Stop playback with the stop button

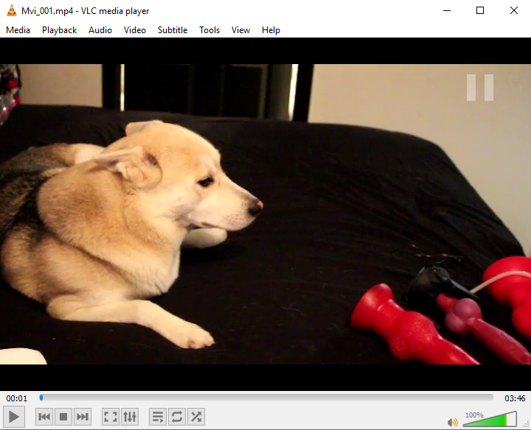[x=63, y=417]
